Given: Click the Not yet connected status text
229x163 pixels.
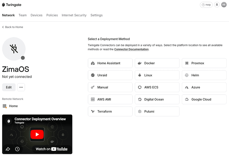Looking at the screenshot, I should 17,77.
